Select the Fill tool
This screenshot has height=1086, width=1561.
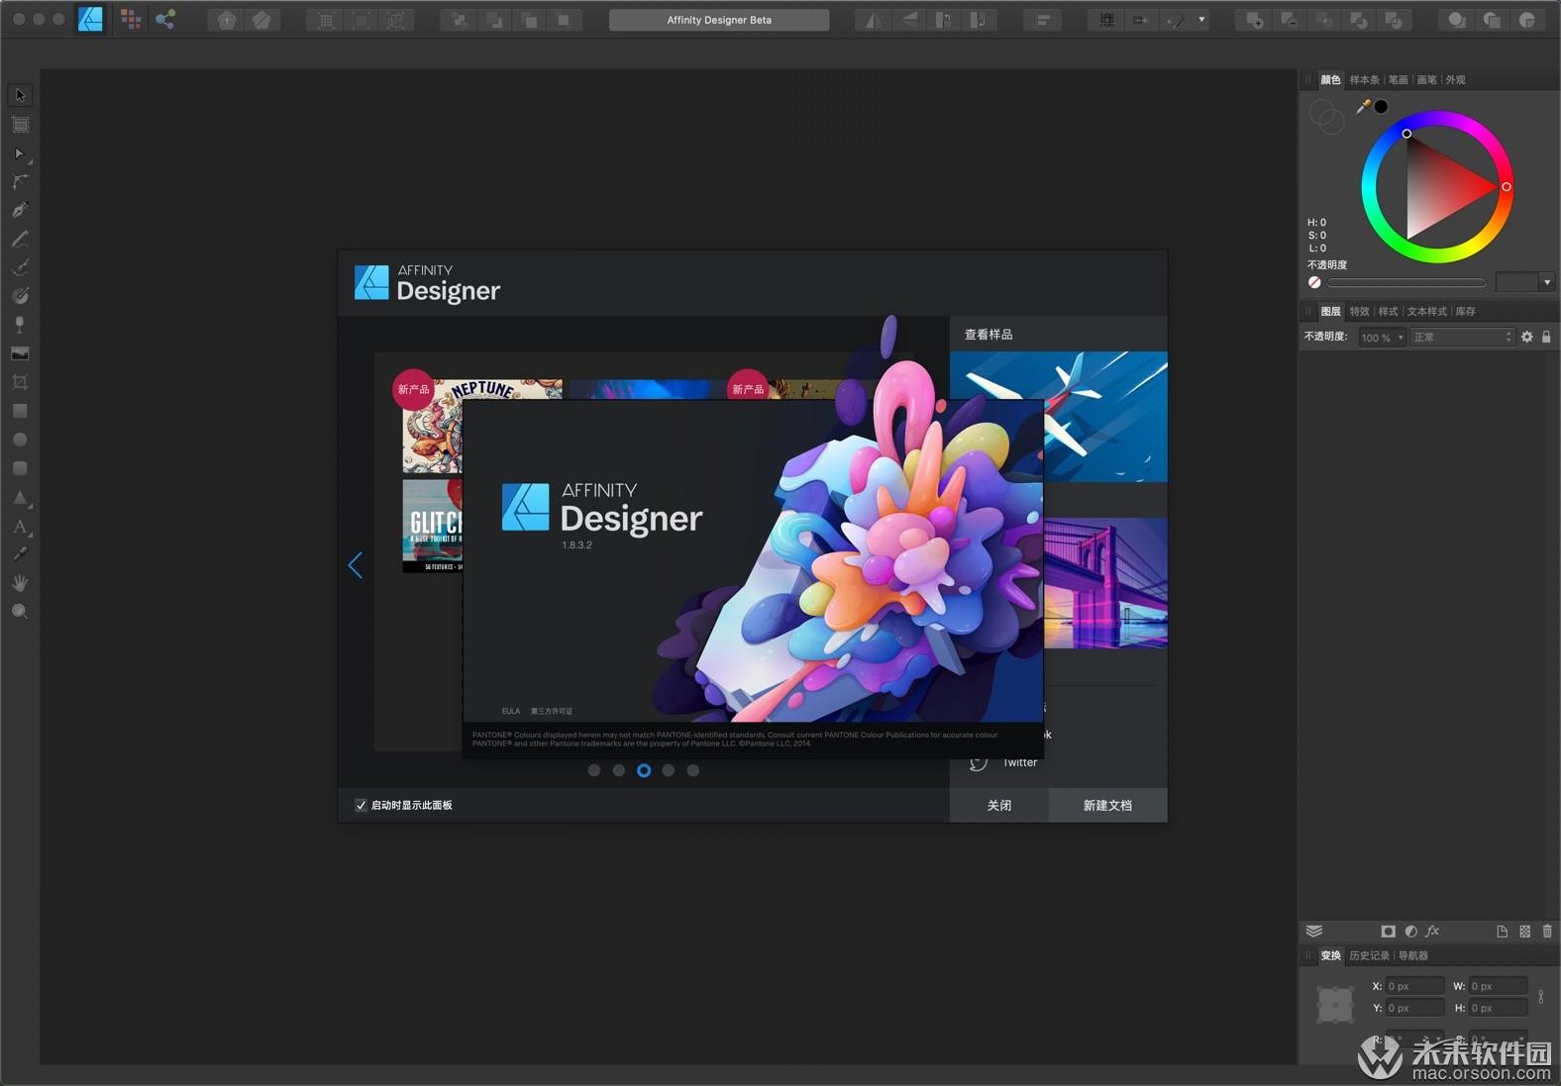(20, 296)
